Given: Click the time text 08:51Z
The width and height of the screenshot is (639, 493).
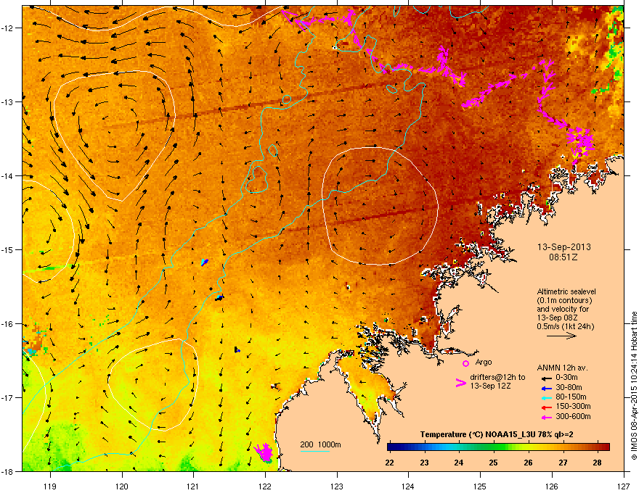Looking at the screenshot, I should [x=563, y=257].
